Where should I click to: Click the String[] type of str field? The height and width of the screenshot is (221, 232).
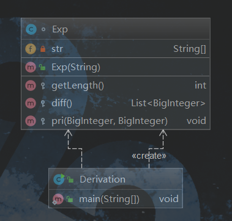(190, 49)
